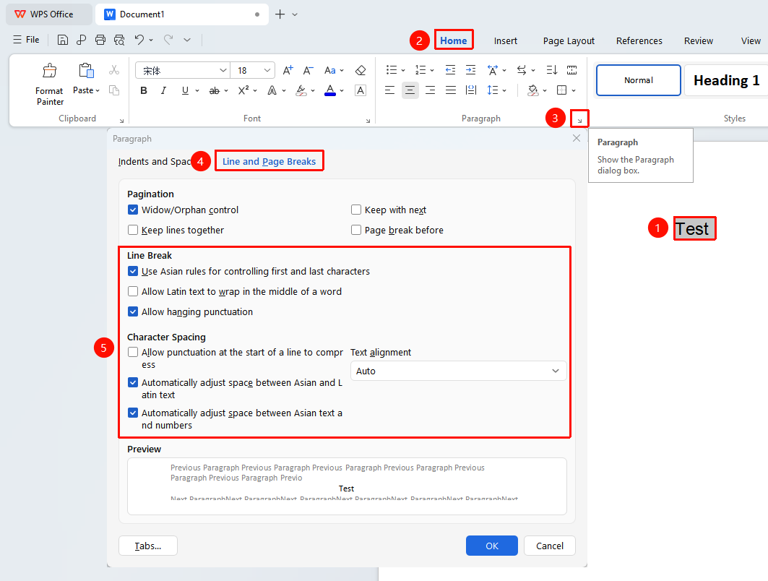The height and width of the screenshot is (581, 768).
Task: Click the Bold formatting icon
Action: [x=144, y=90]
